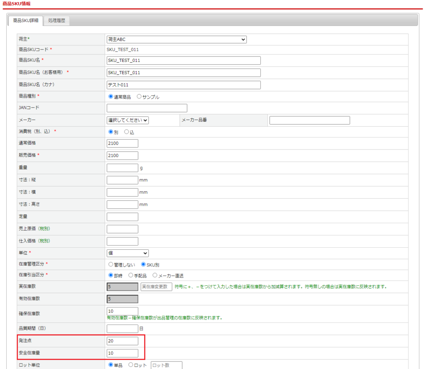Choose 通常商品 for 商品種別
This screenshot has height=369, width=426.
click(x=111, y=96)
